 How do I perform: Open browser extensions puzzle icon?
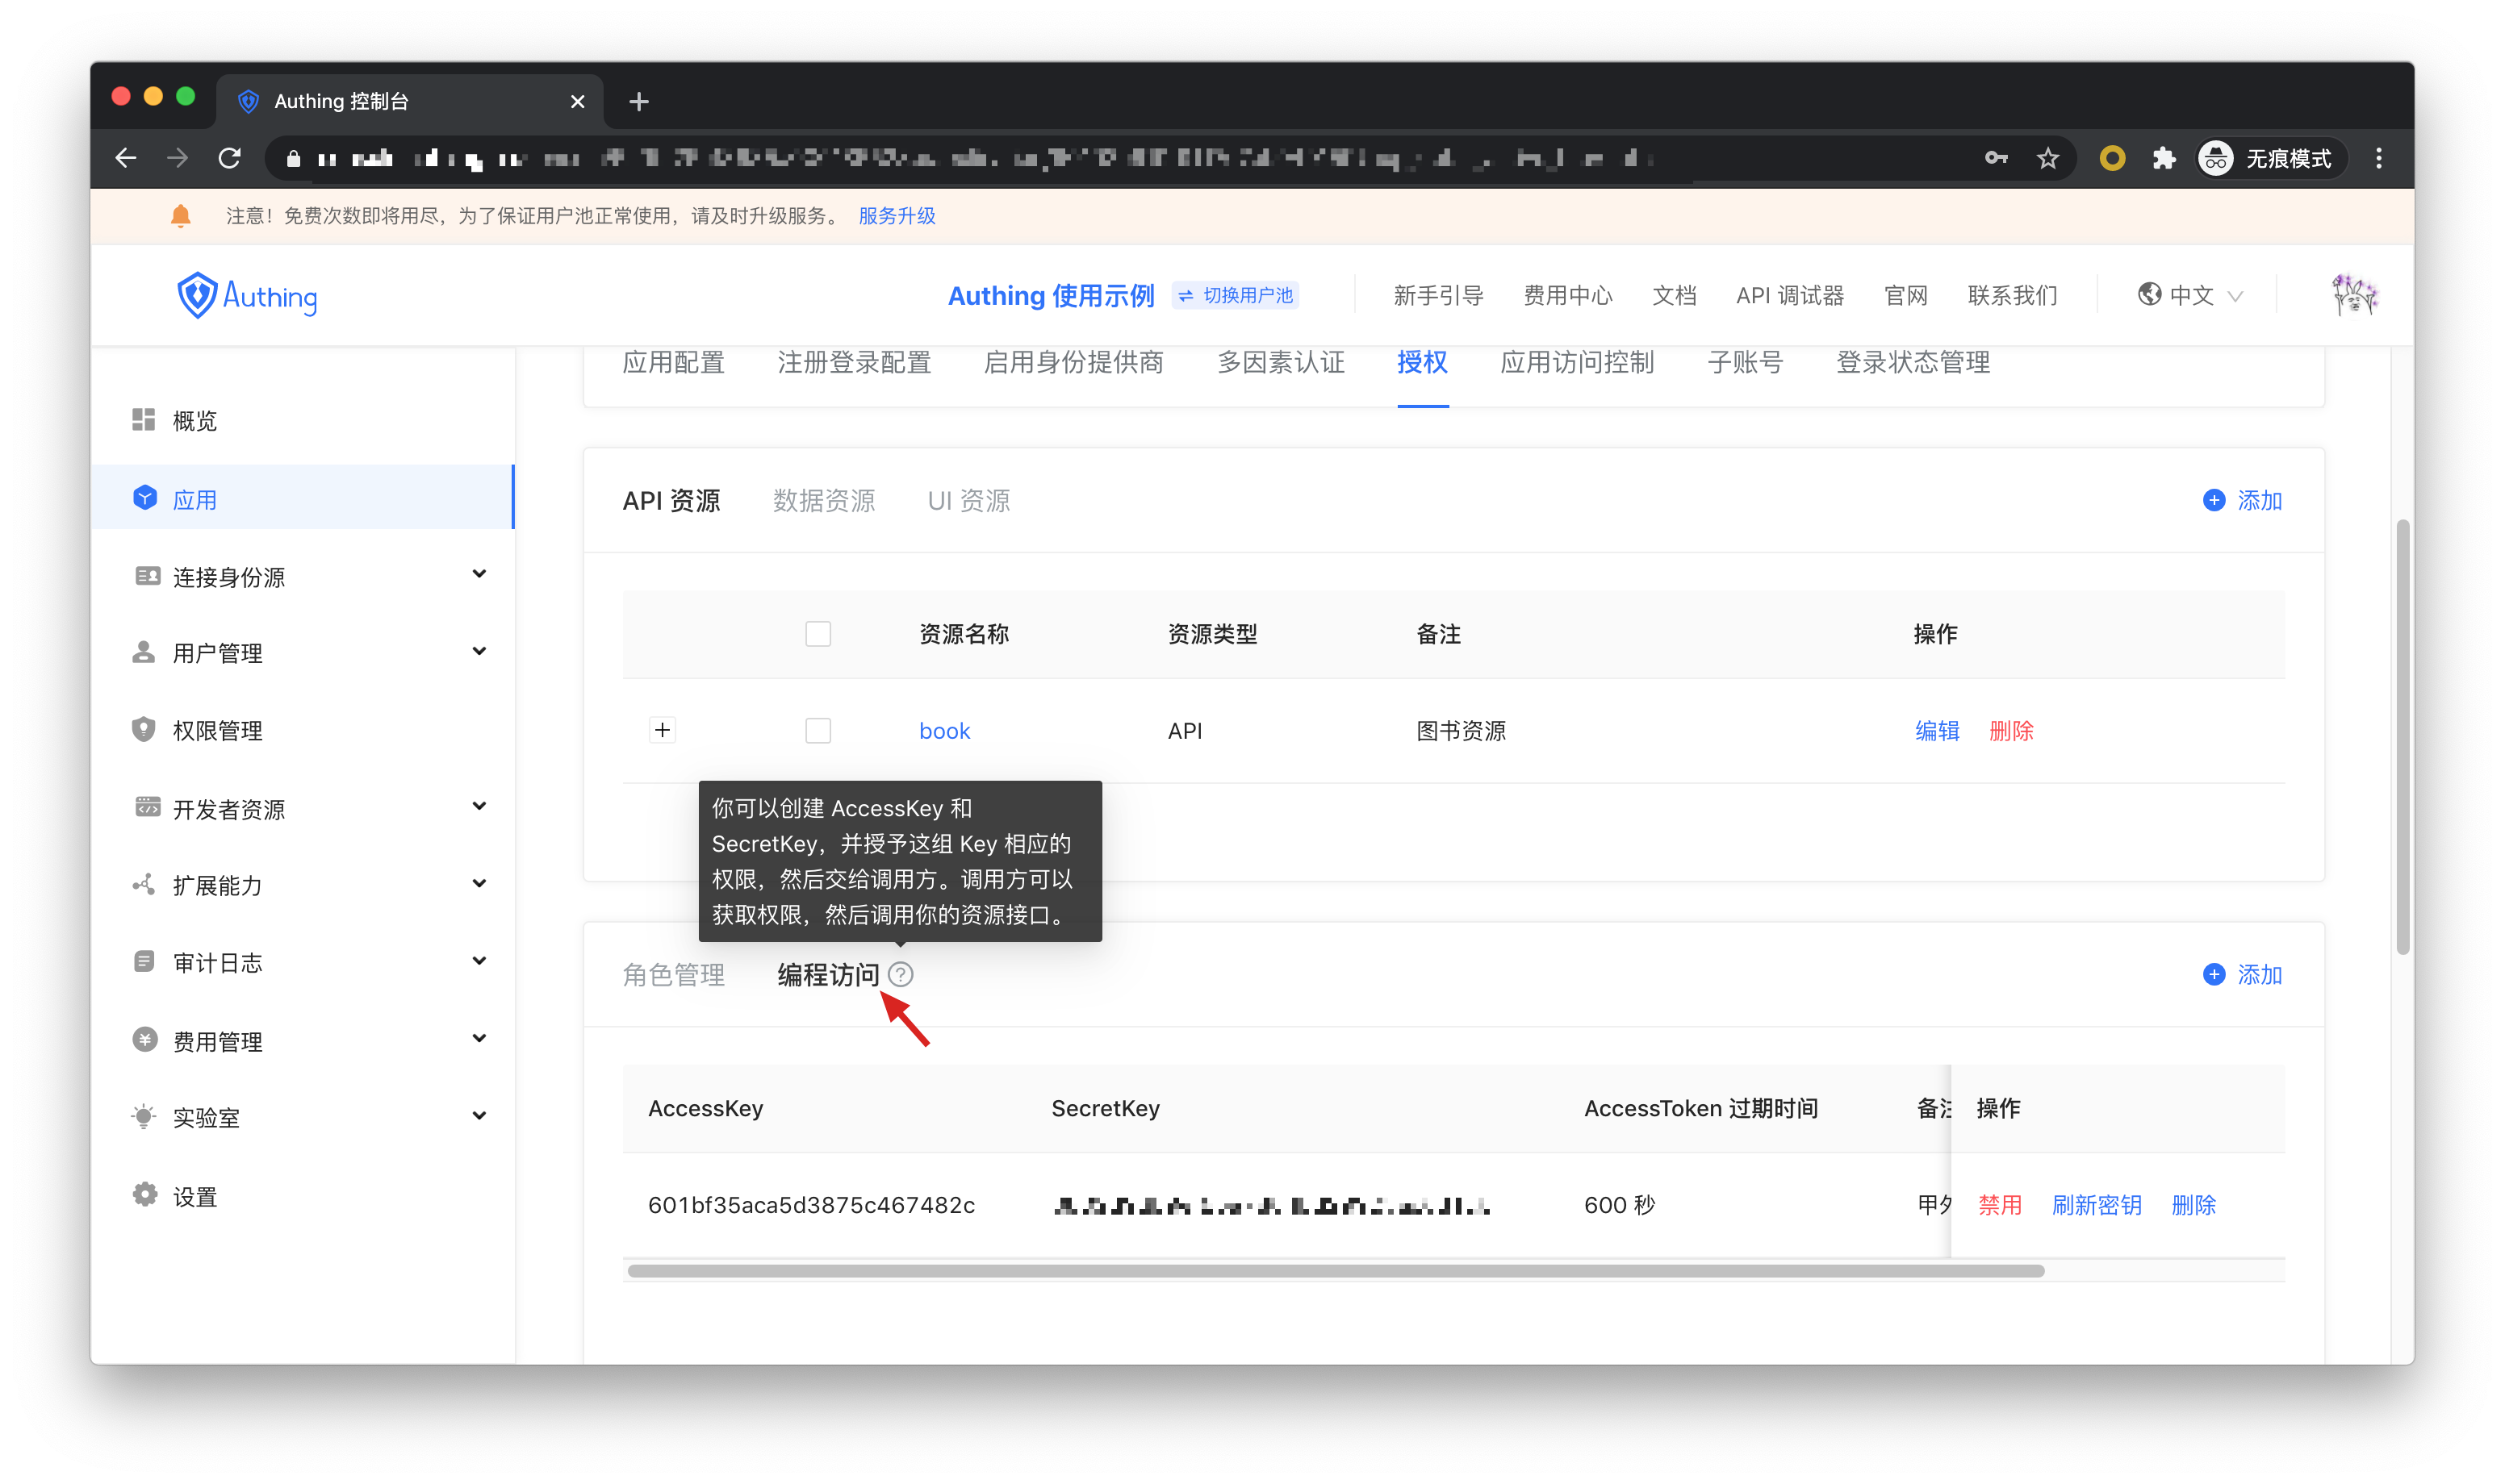click(x=2164, y=158)
